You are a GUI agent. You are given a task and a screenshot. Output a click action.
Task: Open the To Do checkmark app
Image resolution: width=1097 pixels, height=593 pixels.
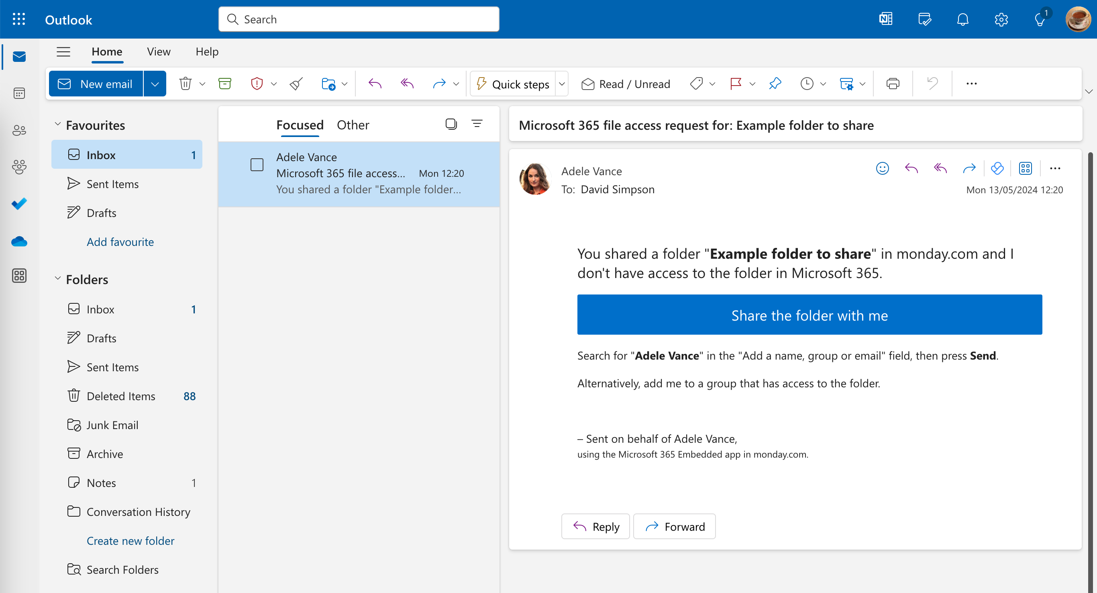(19, 204)
